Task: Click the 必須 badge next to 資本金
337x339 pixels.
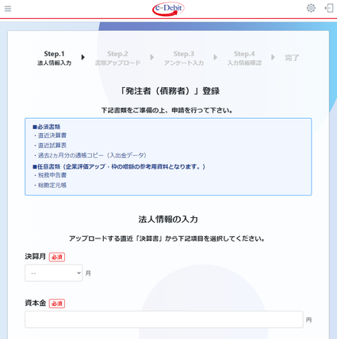Action: pos(57,303)
